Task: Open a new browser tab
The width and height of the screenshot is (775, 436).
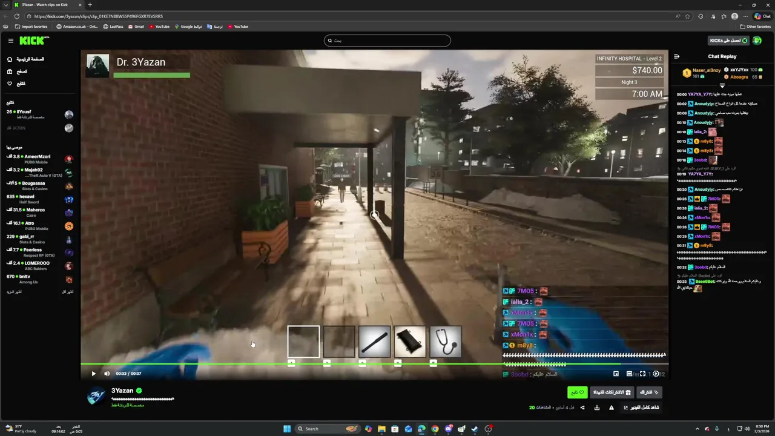Action: (90, 5)
